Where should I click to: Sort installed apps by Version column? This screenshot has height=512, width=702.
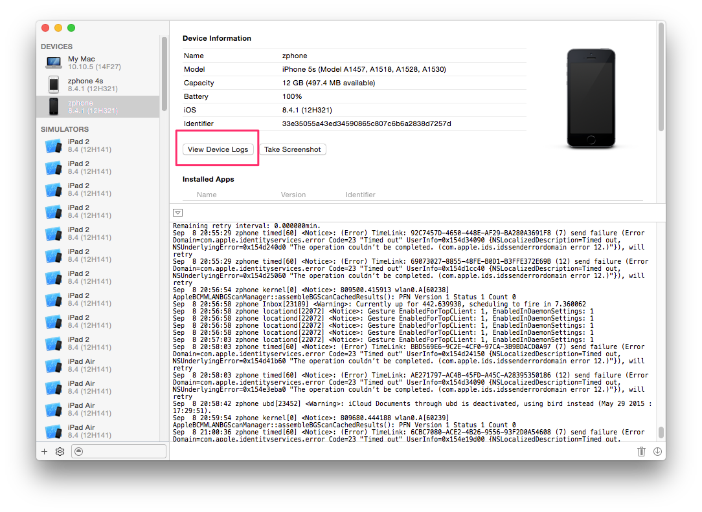coord(293,195)
